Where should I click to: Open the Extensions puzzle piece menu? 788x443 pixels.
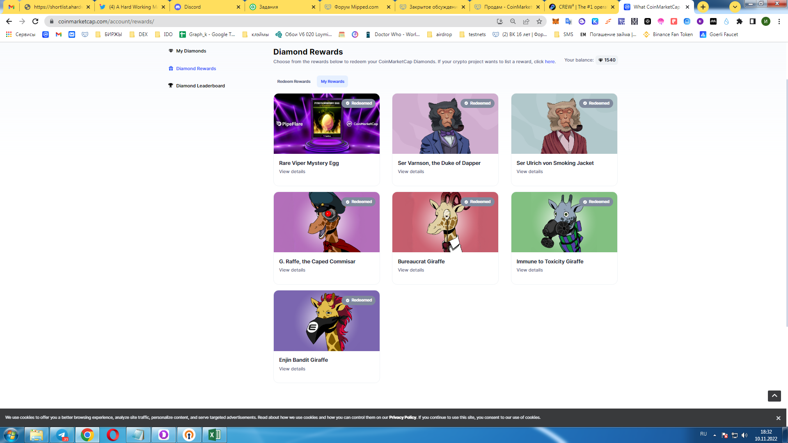pos(740,21)
